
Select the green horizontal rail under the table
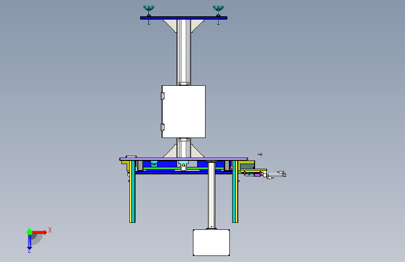click(184, 168)
